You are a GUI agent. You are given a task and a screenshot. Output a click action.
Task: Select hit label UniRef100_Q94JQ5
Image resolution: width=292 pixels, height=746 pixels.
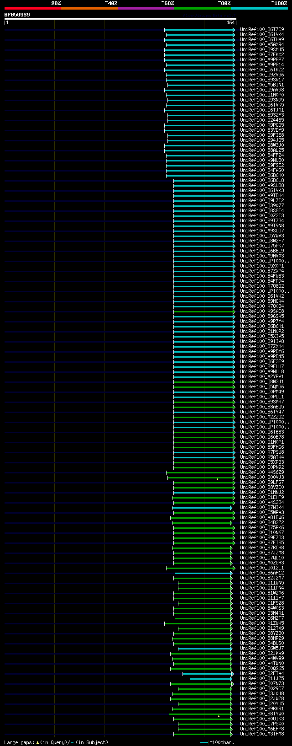click(x=262, y=140)
